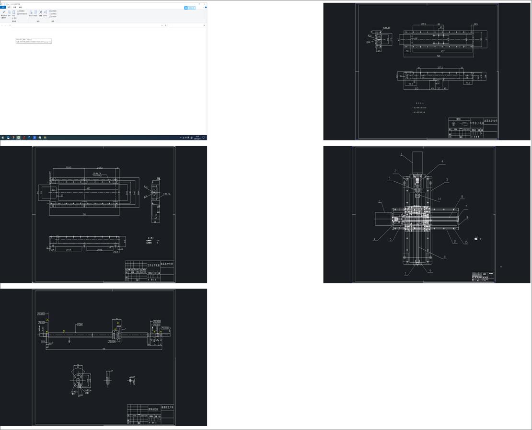The width and height of the screenshot is (532, 430).
Task: Click the taskbar clock
Action: point(197,138)
